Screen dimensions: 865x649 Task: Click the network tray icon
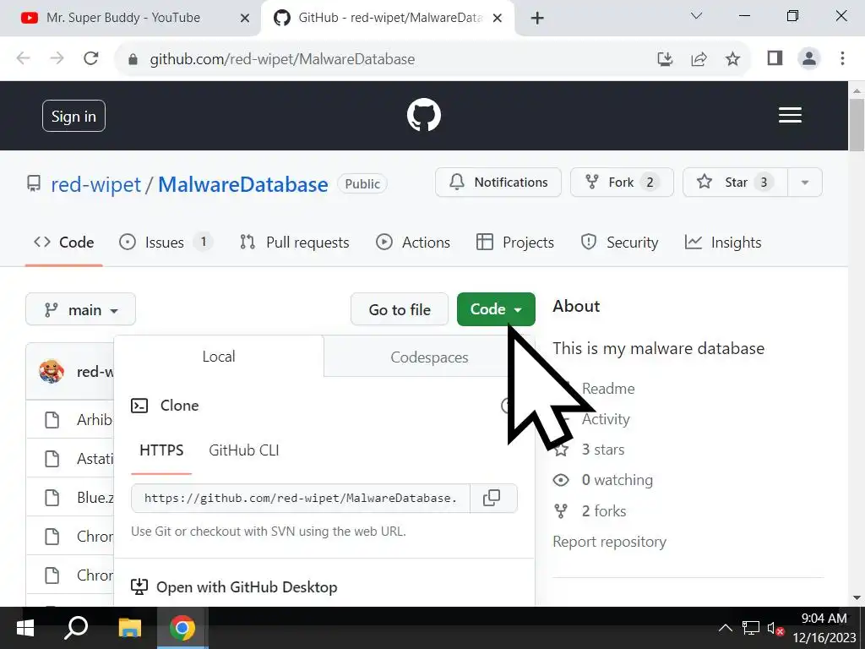click(750, 628)
